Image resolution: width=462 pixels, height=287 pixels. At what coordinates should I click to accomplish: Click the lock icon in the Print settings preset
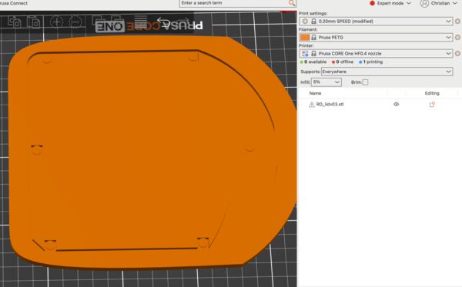[313, 22]
